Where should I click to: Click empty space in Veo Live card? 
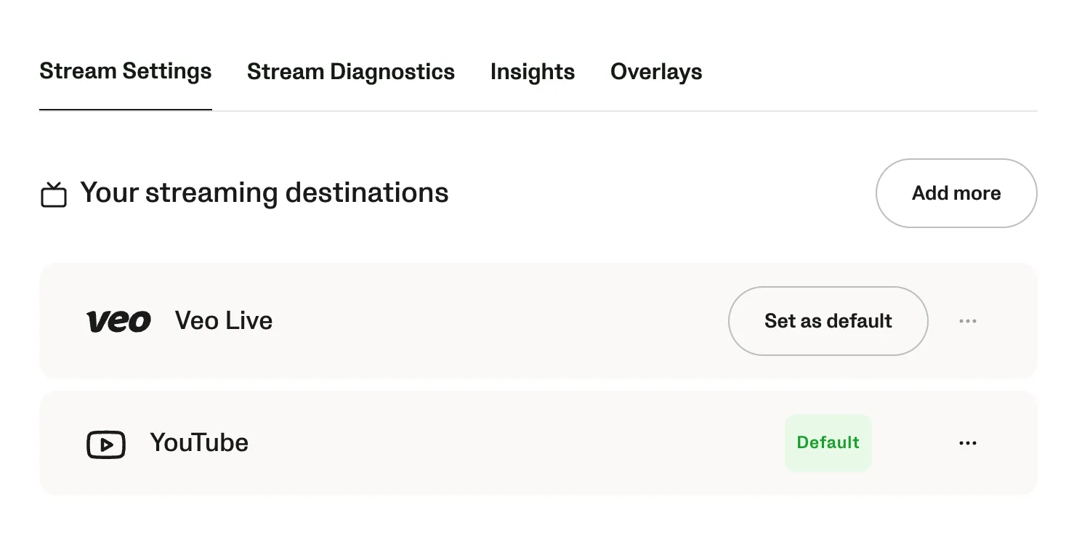494,321
